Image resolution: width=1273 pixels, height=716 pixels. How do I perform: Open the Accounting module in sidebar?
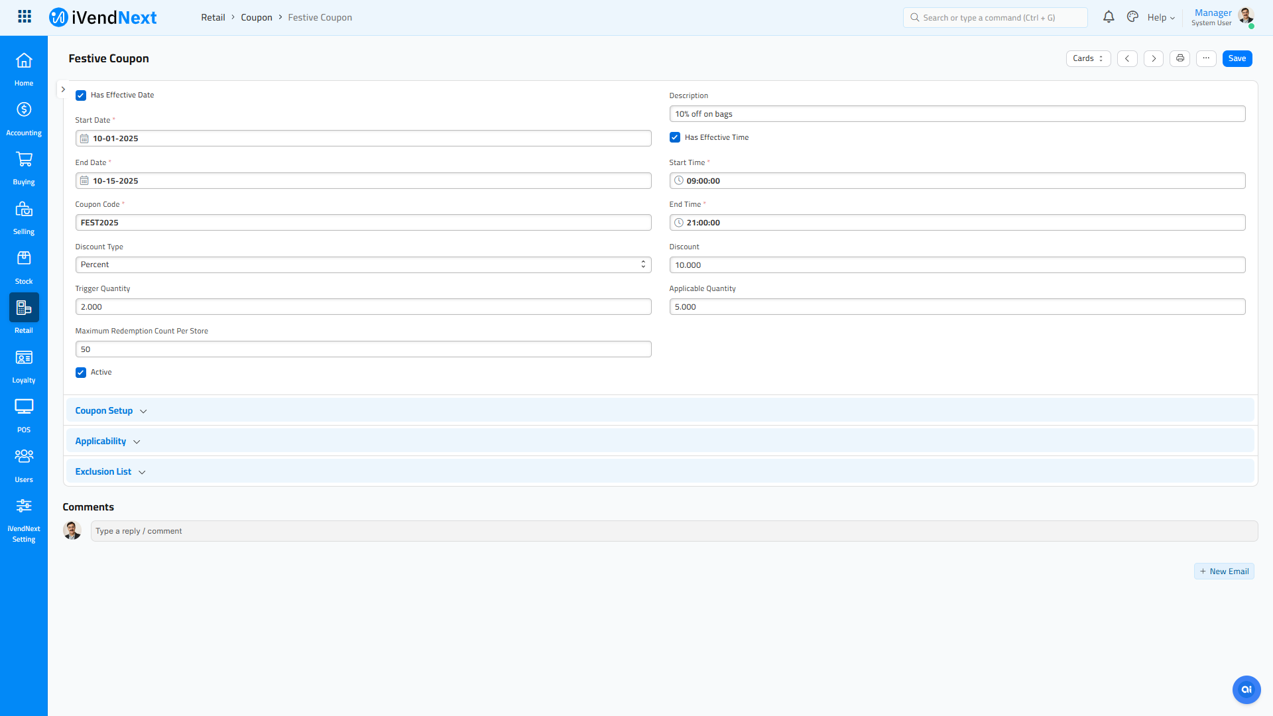pos(24,118)
